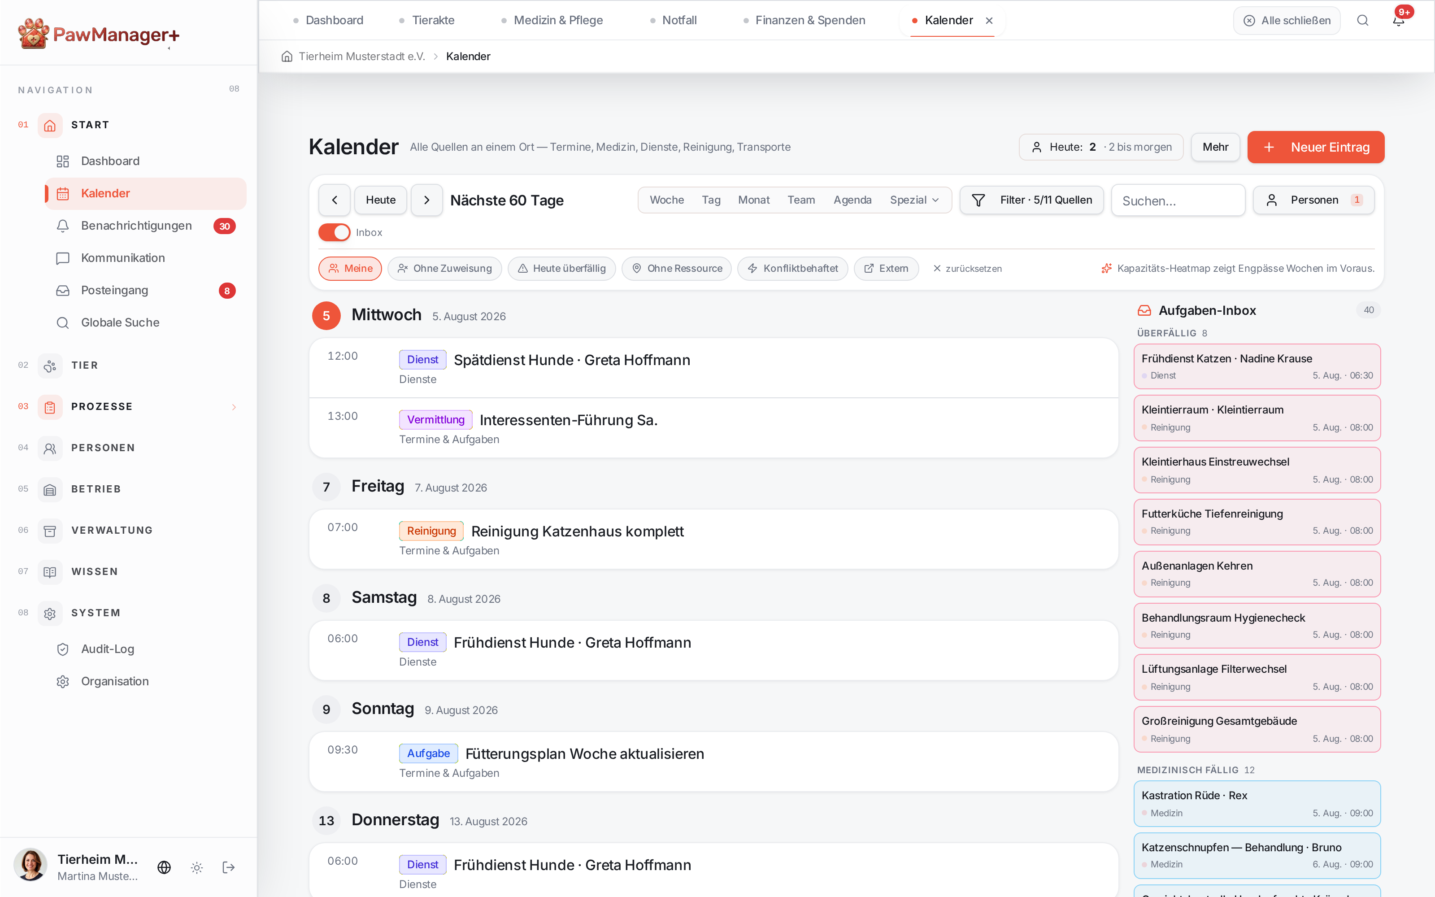Screen dimensions: 1435x897
Task: Click the logout icon in the footer
Action: point(229,867)
